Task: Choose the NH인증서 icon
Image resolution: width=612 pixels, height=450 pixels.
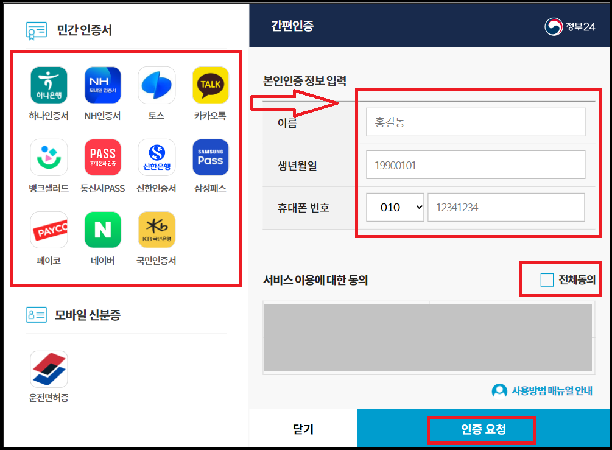Action: tap(103, 85)
